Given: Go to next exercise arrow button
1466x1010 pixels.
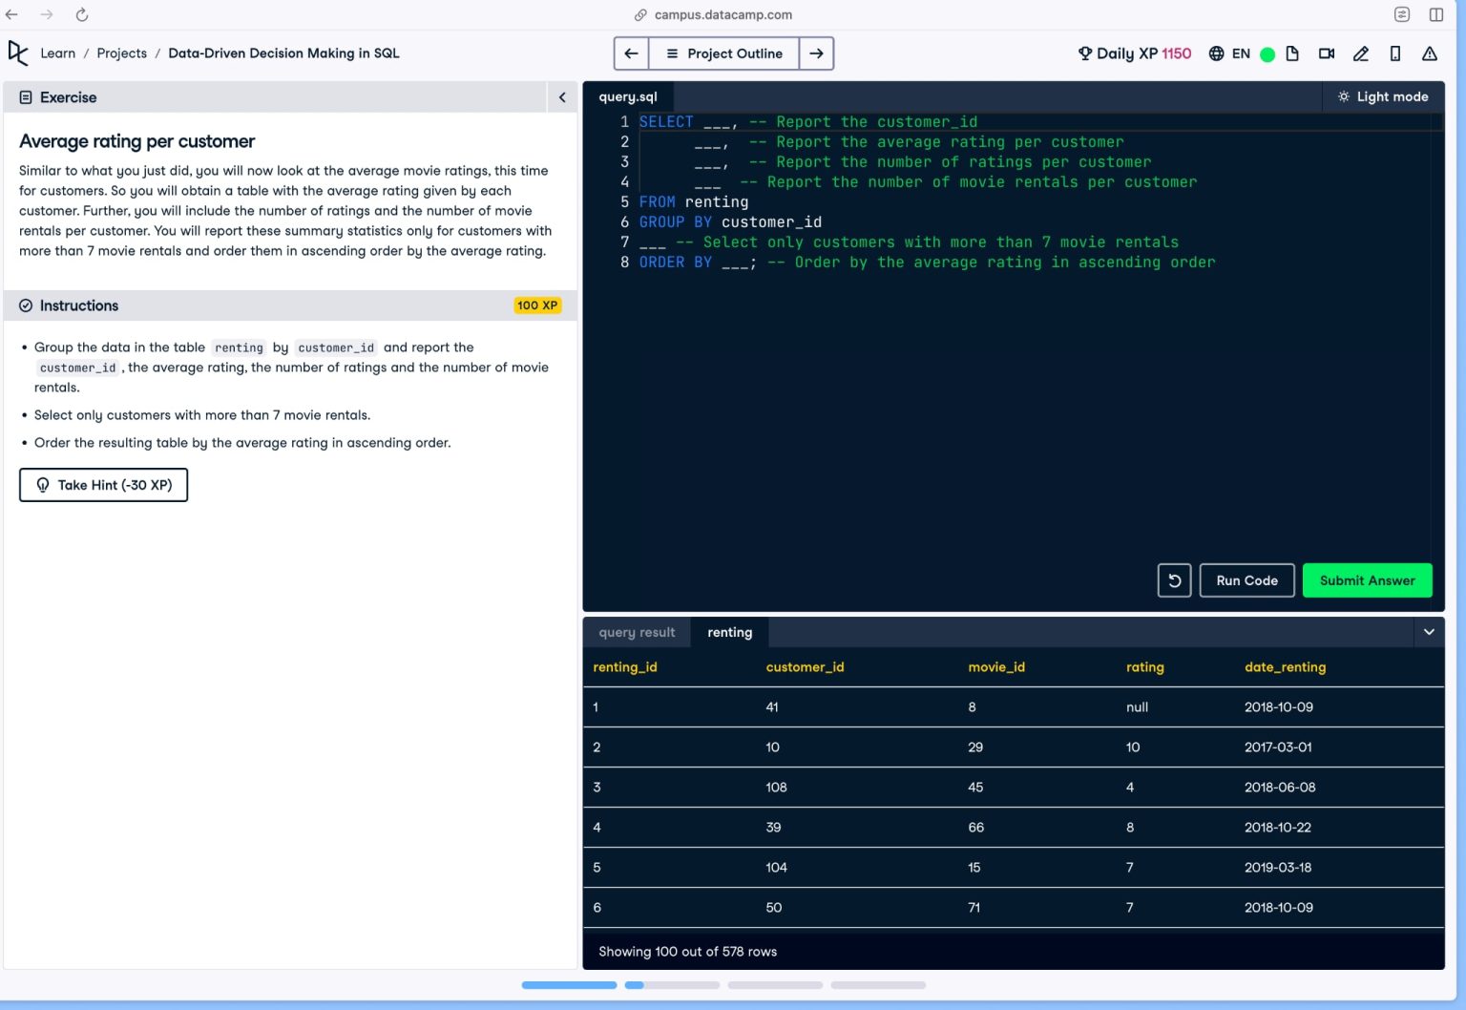Looking at the screenshot, I should (x=816, y=53).
